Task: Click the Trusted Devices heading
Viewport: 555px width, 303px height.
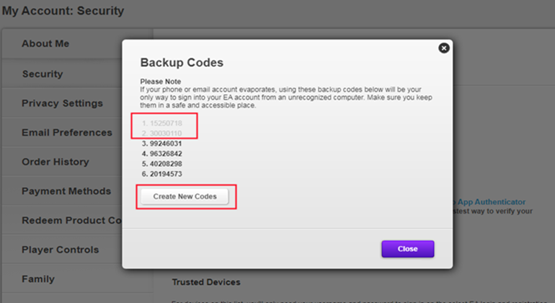Action: 206,282
